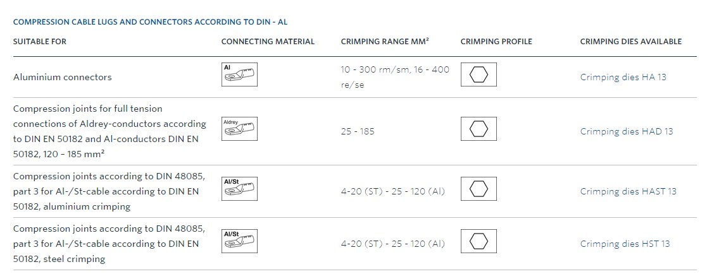The width and height of the screenshot is (707, 274).
Task: Click the Suitable For column header
Action: (x=40, y=42)
